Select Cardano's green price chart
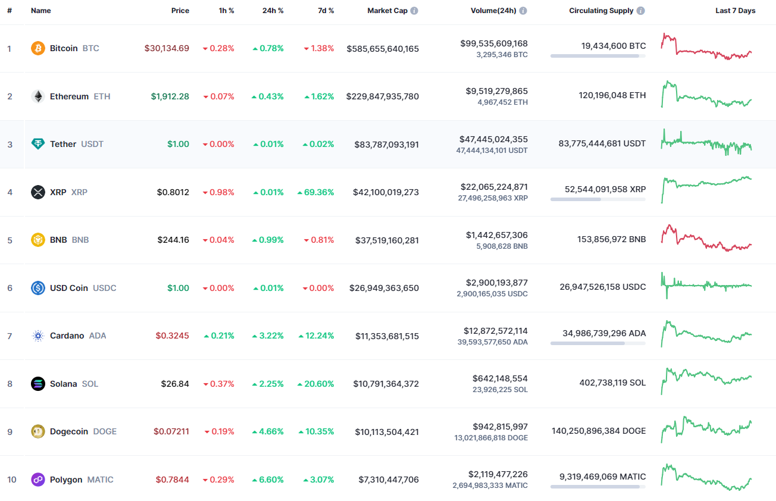The height and width of the screenshot is (501, 776). pos(705,336)
